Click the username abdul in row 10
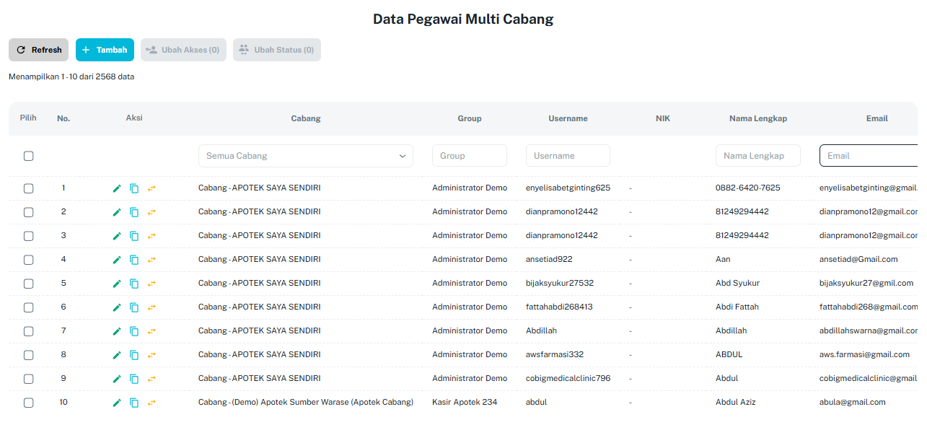 [x=536, y=402]
